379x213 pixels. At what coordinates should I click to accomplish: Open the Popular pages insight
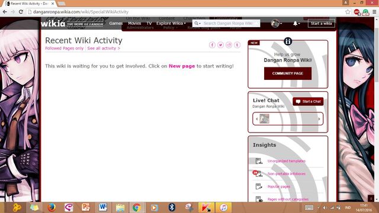tap(279, 186)
